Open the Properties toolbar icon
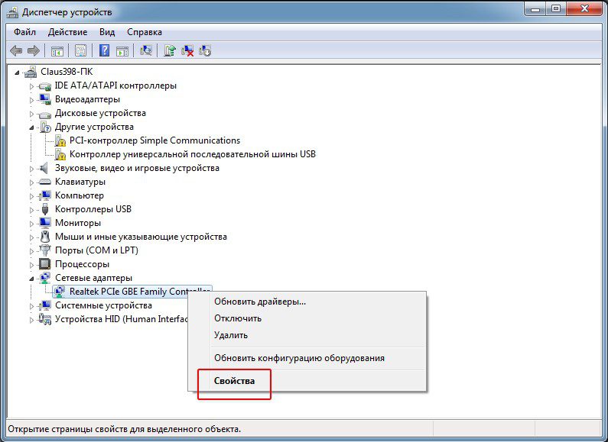Viewport: 608px width, 442px height. point(80,50)
